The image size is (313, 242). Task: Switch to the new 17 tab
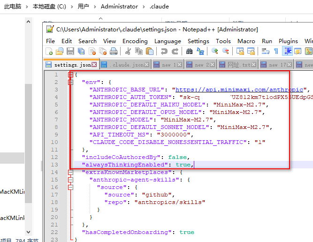pyautogui.click(x=276, y=65)
